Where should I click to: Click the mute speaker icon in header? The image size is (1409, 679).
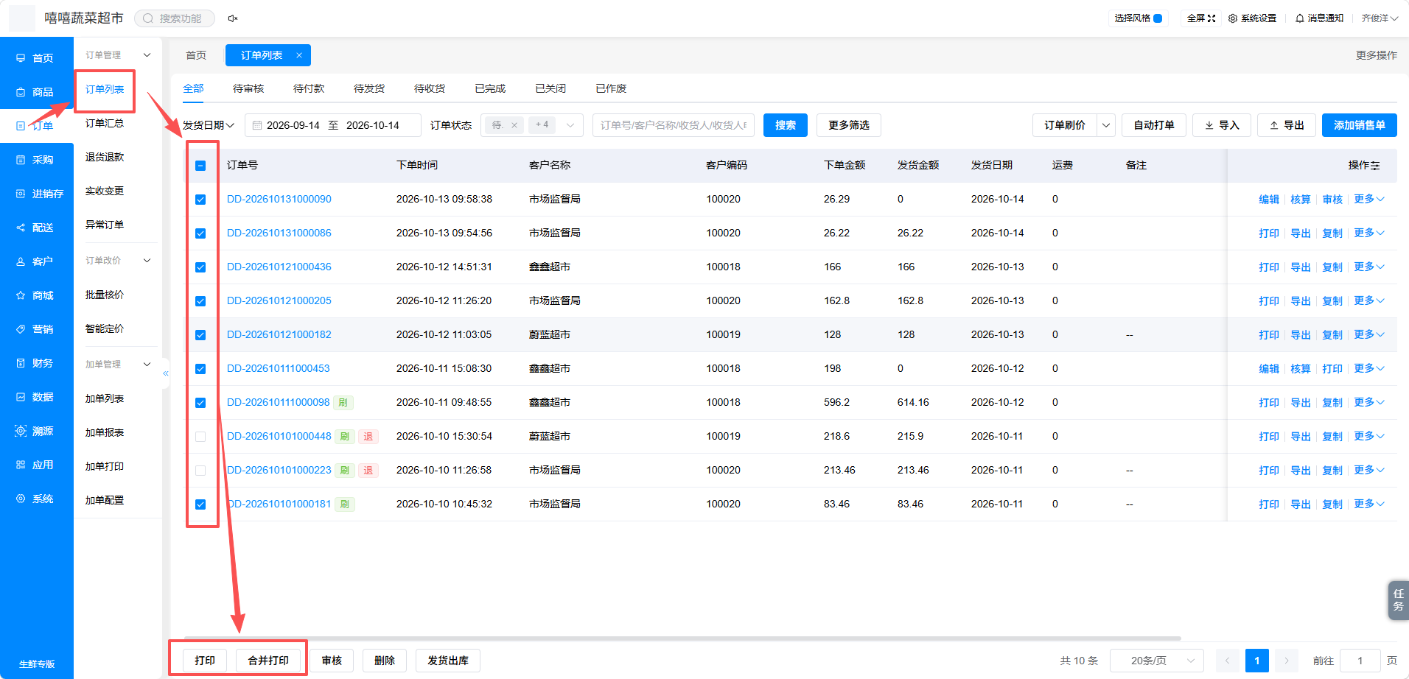point(233,18)
